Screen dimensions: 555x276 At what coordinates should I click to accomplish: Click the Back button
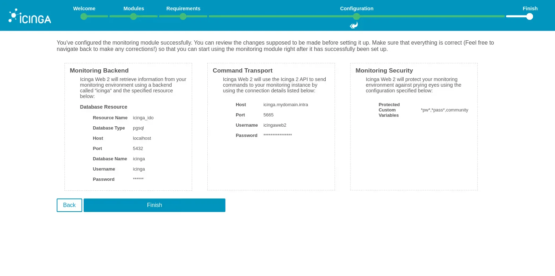point(69,205)
